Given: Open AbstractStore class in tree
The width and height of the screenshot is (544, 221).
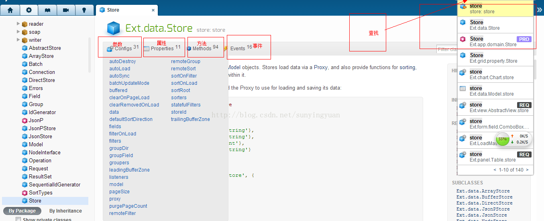Looking at the screenshot, I should point(45,48).
